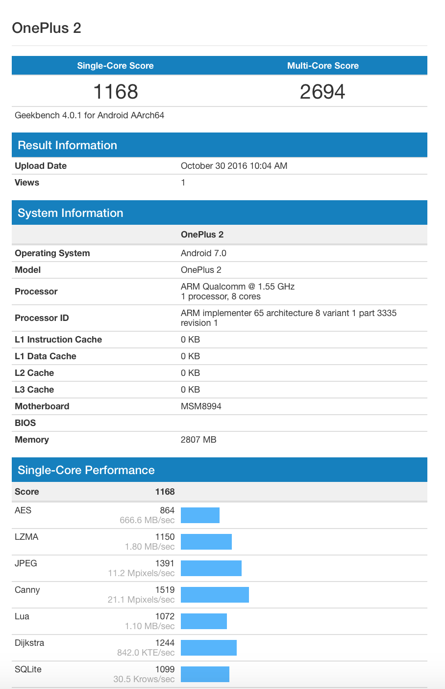This screenshot has height=689, width=445.
Task: Select the MSM8994 motherboard value
Action: click(201, 406)
